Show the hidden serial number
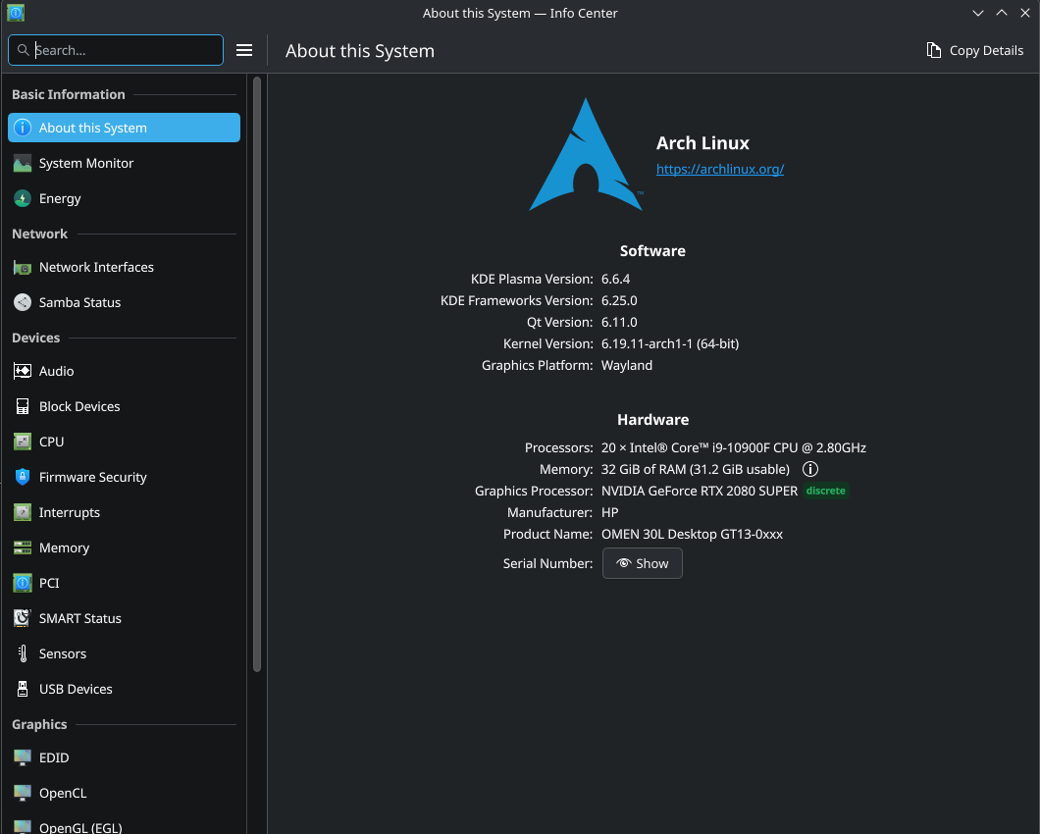1040x834 pixels. point(642,563)
